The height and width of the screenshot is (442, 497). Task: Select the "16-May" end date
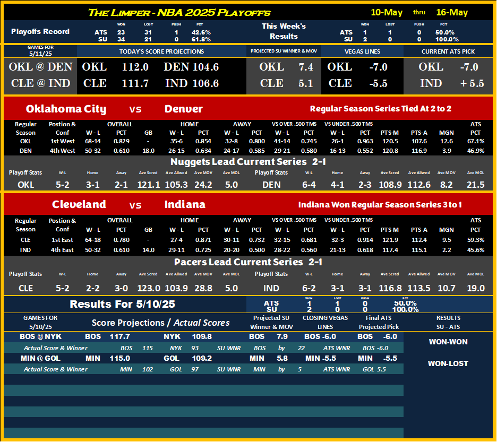click(452, 12)
